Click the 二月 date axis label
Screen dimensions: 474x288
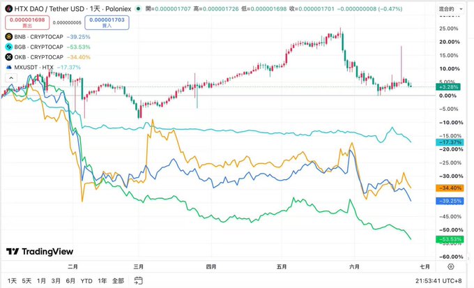[x=73, y=266]
